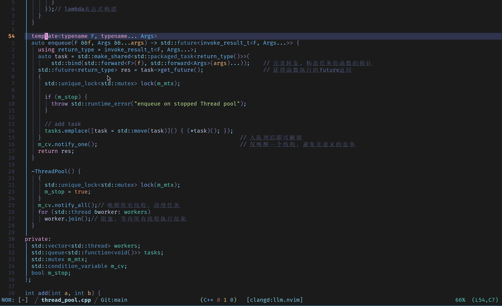Click the thread_pool.cpp filename in statusline
502x306 pixels.
(66, 300)
